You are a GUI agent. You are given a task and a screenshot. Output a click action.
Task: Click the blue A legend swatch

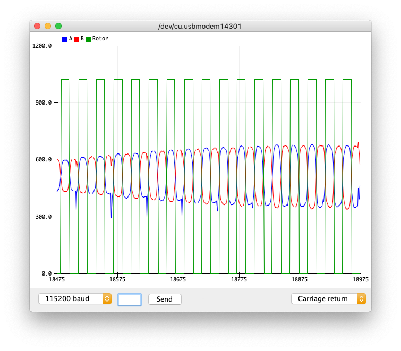[65, 39]
